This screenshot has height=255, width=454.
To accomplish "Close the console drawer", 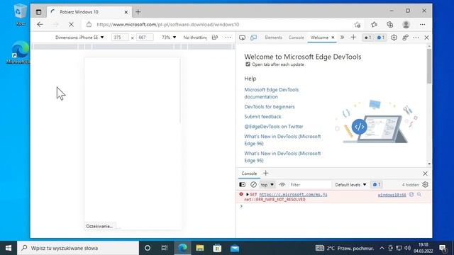I will (x=425, y=174).
